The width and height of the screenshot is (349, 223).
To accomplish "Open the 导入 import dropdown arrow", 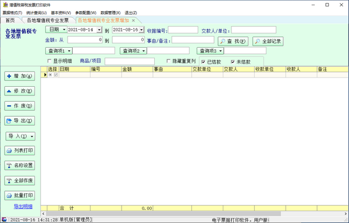I will (x=32, y=136).
